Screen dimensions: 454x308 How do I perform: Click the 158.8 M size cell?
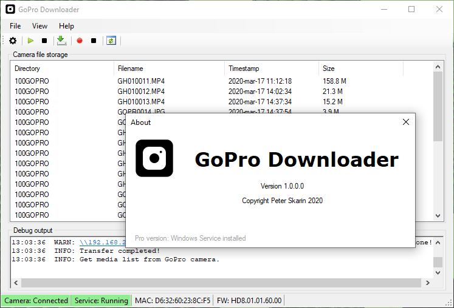(x=334, y=81)
